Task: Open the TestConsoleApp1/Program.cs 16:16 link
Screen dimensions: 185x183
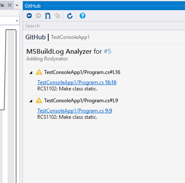Action: pos(77,82)
